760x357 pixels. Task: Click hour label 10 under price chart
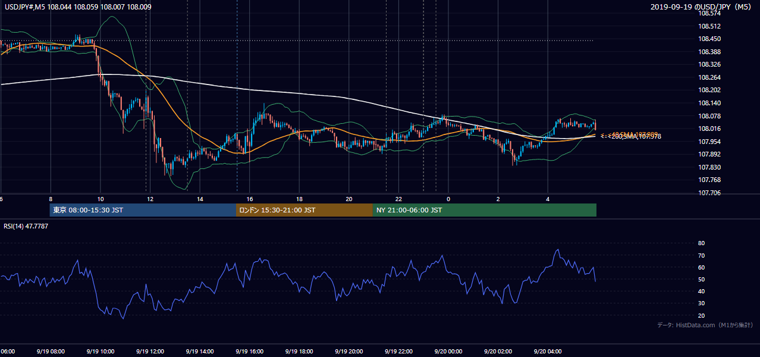click(101, 199)
